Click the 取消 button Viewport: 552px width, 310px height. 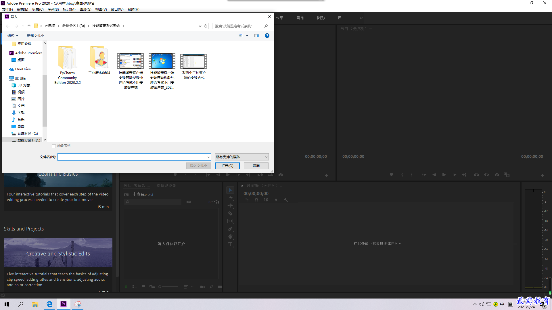click(x=256, y=166)
